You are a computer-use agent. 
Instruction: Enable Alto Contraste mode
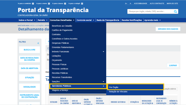(x=157, y=3)
